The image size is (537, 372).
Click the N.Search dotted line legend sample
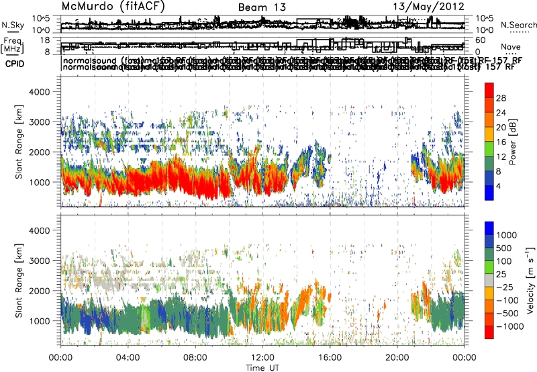click(520, 32)
